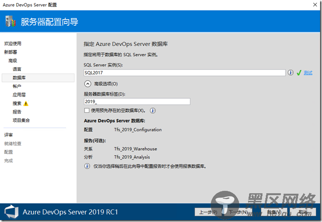
Task: Enable 使用预先存在的空数据库 checkbox
Action: [x=87, y=110]
